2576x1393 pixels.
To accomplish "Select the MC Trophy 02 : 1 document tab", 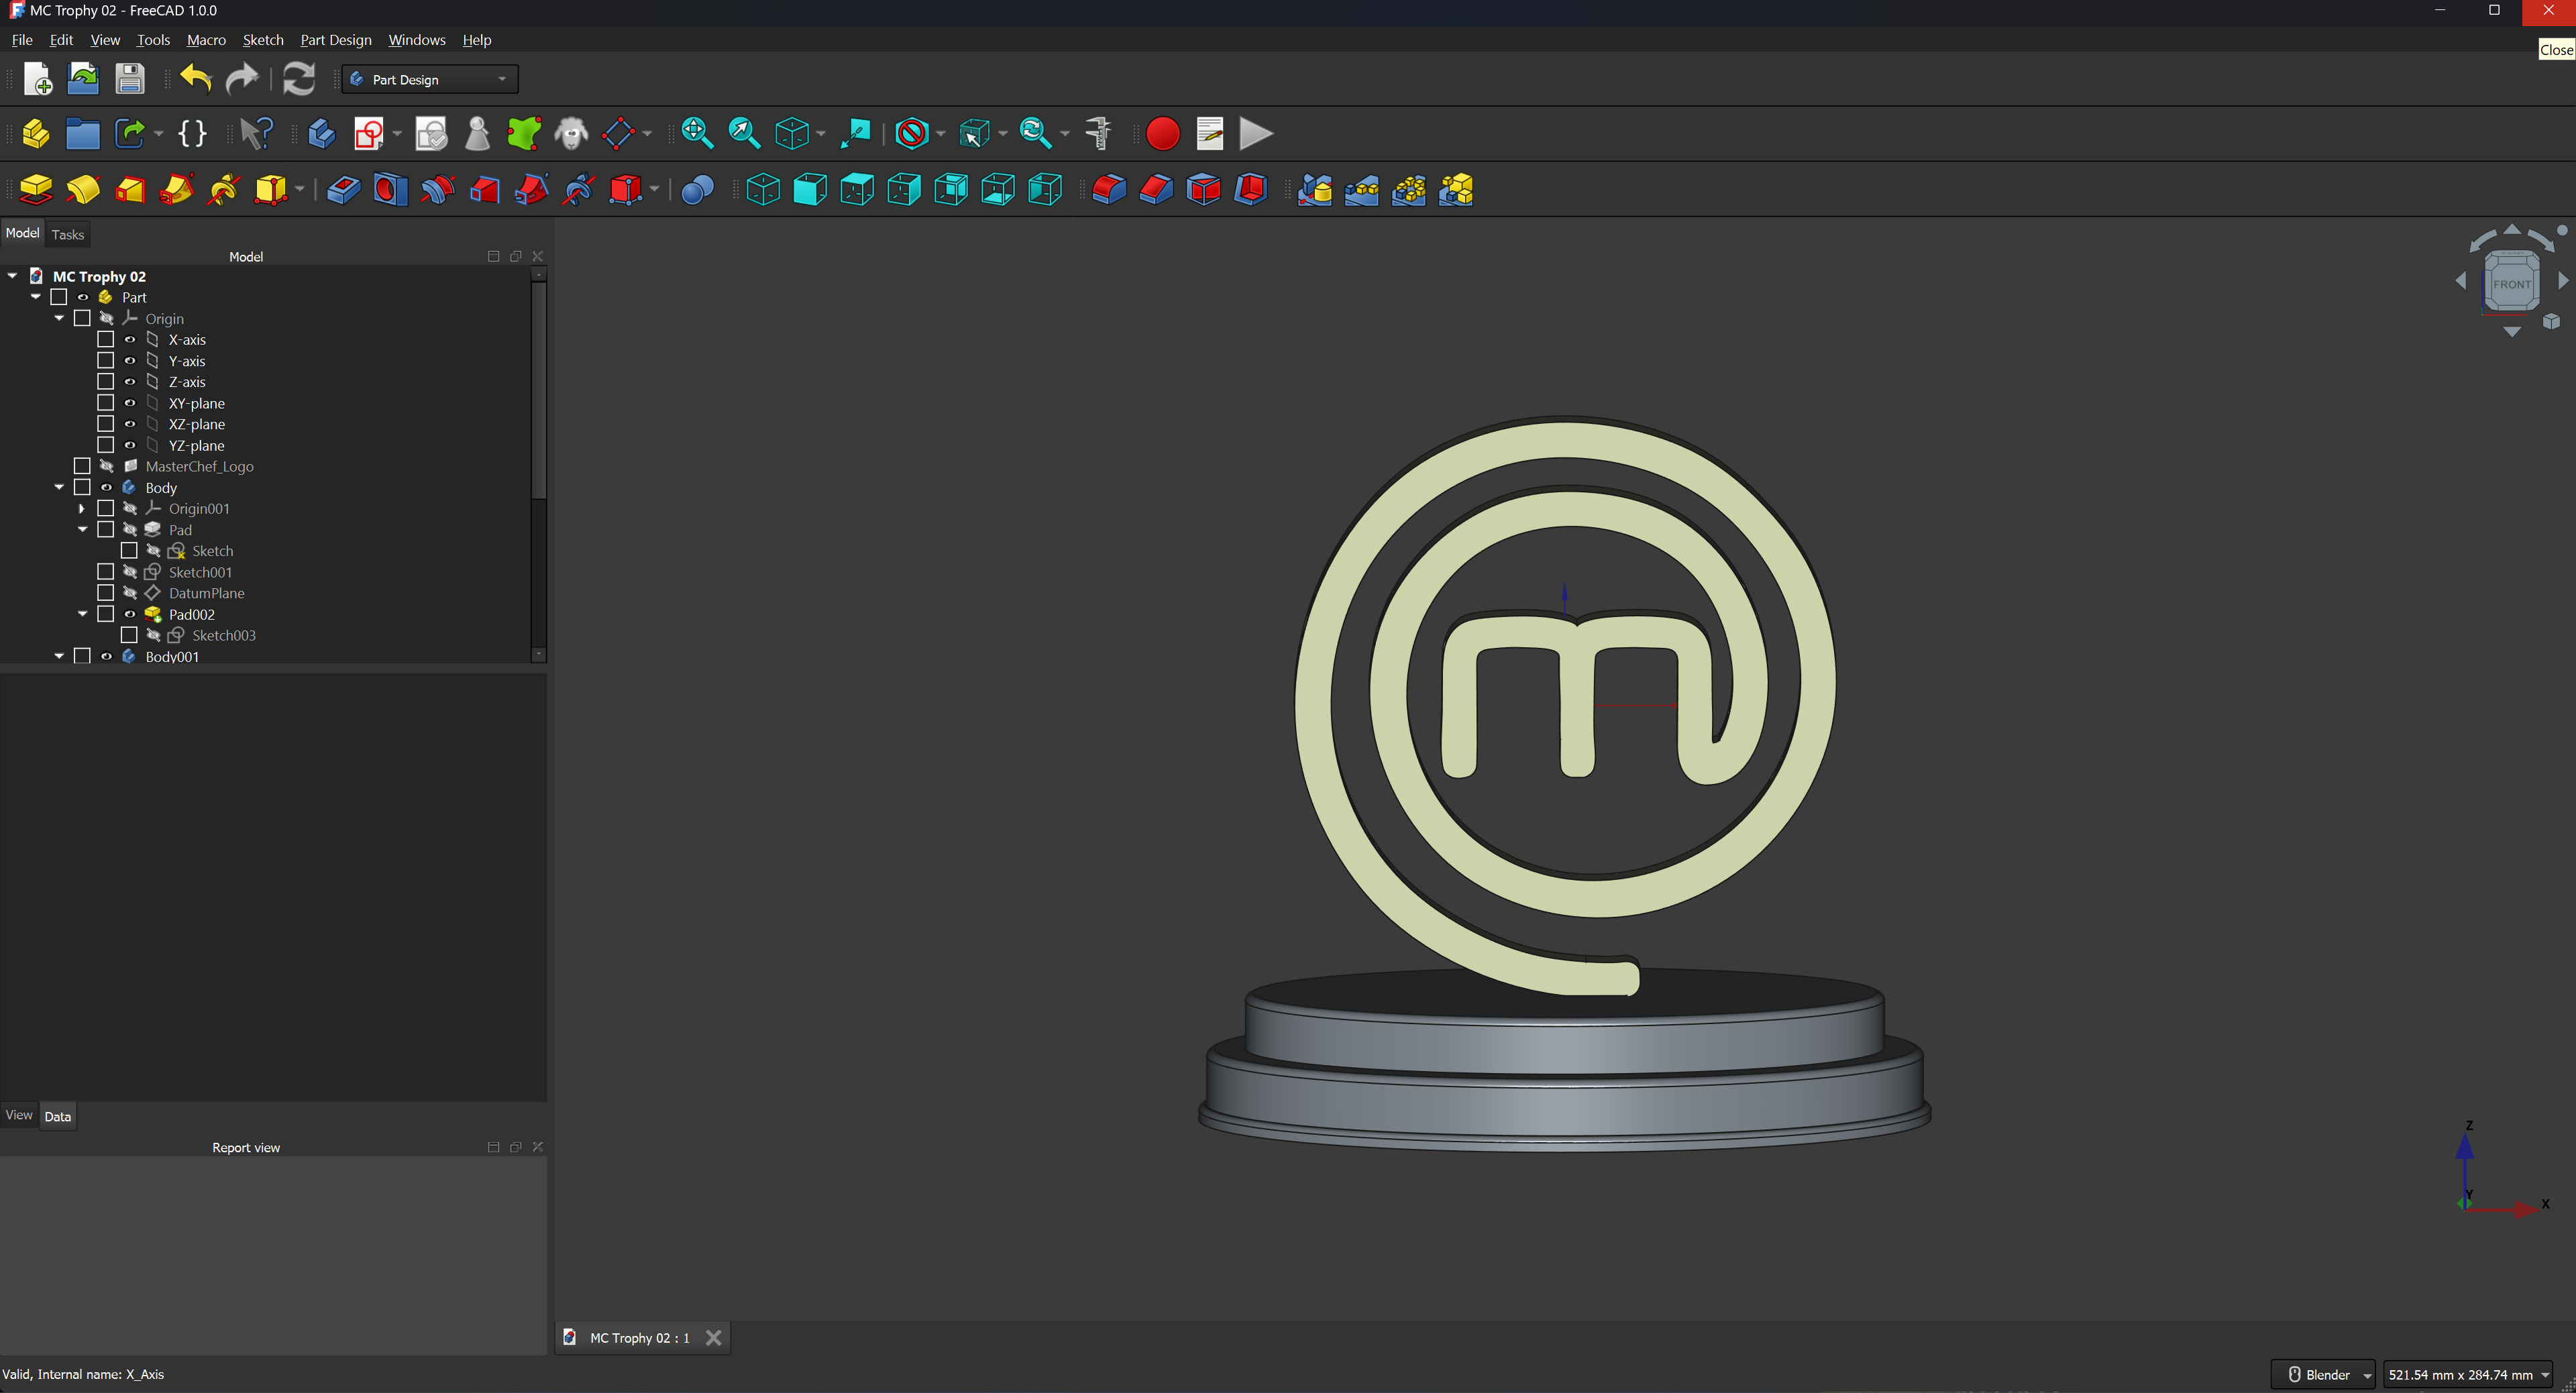I will (640, 1338).
